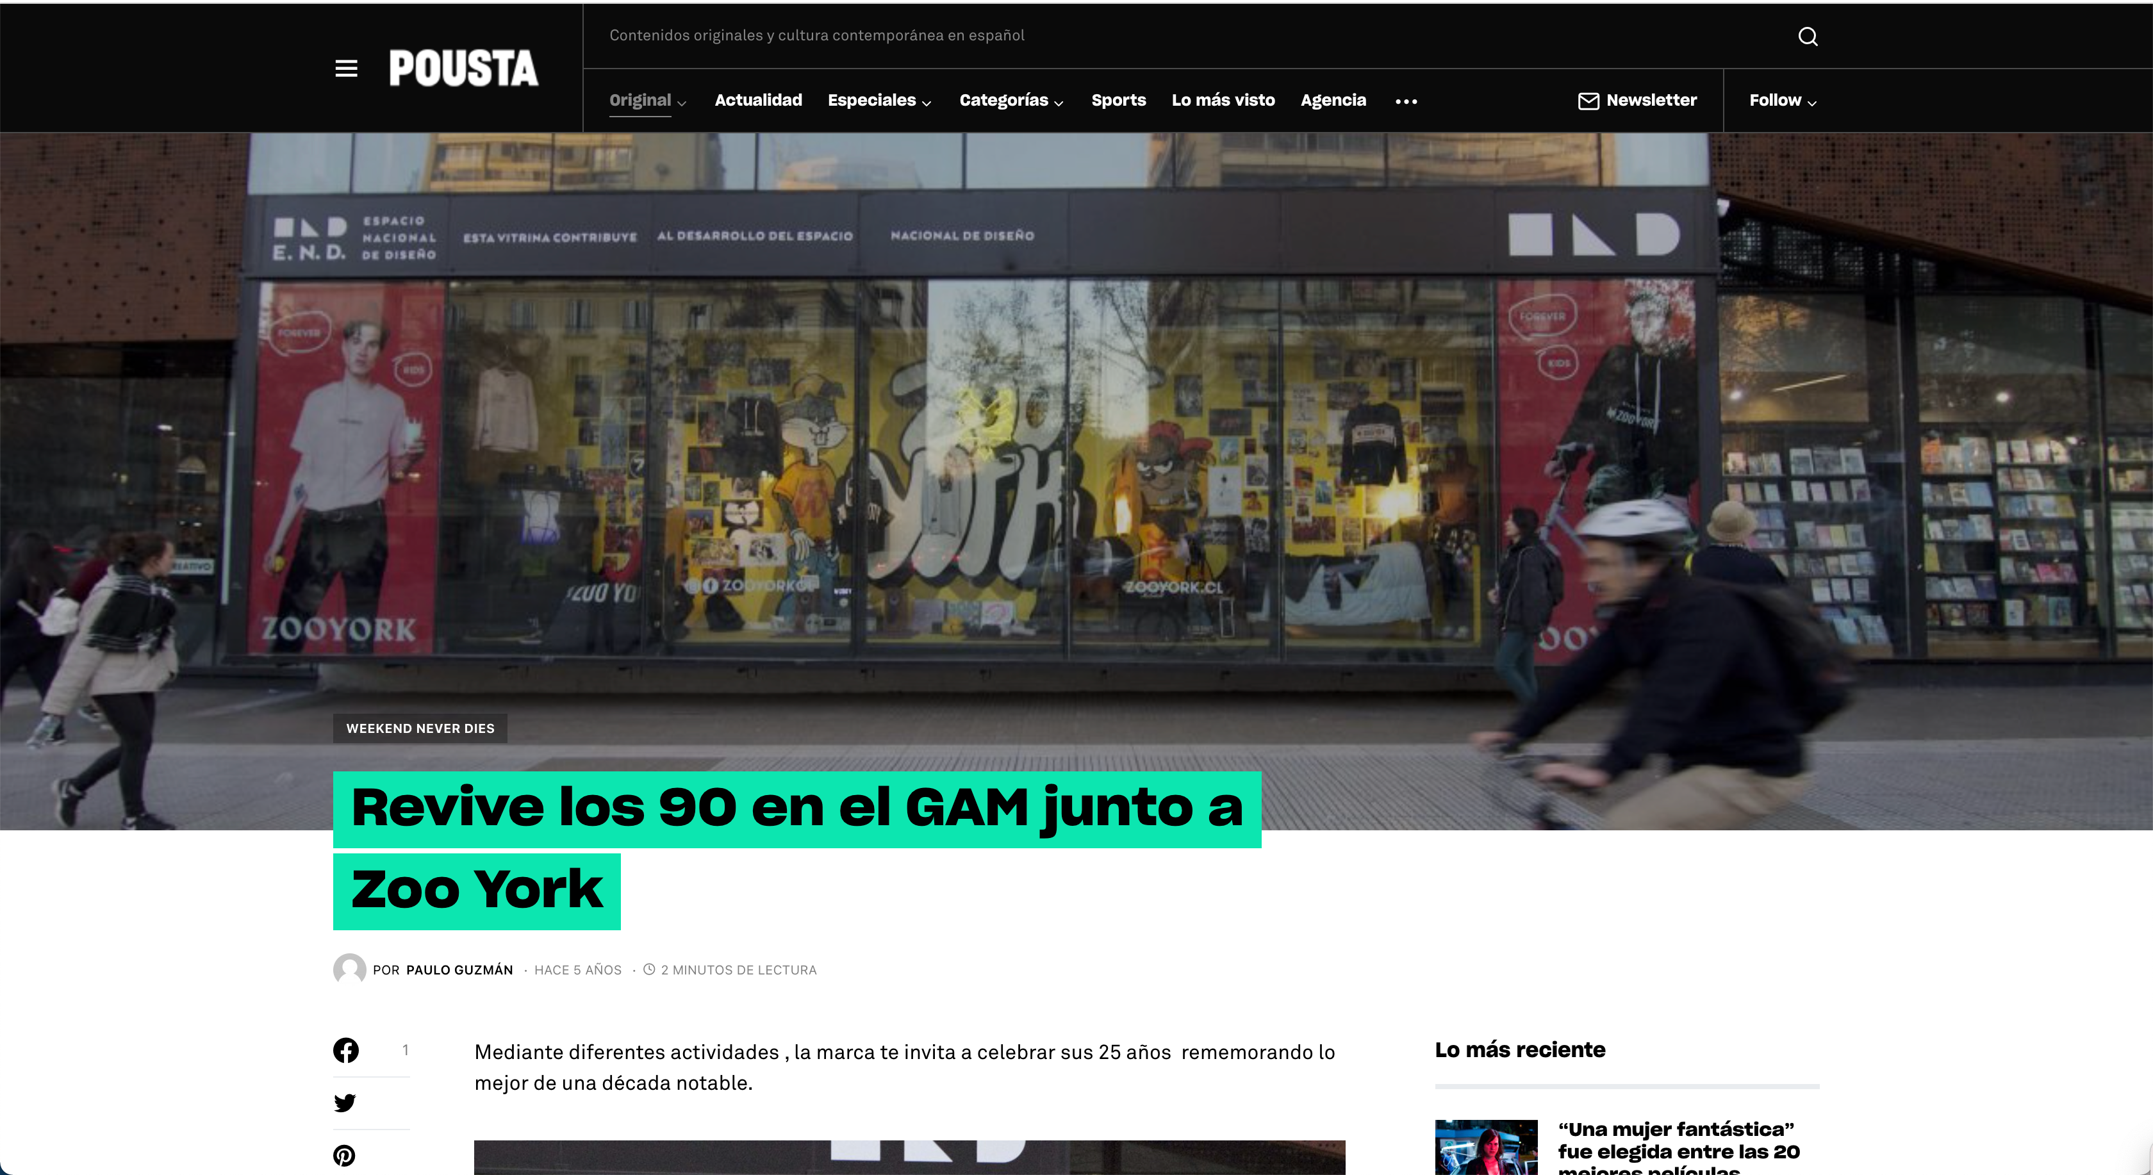The image size is (2153, 1175).
Task: Open the Sports menu item
Action: pyautogui.click(x=1118, y=101)
